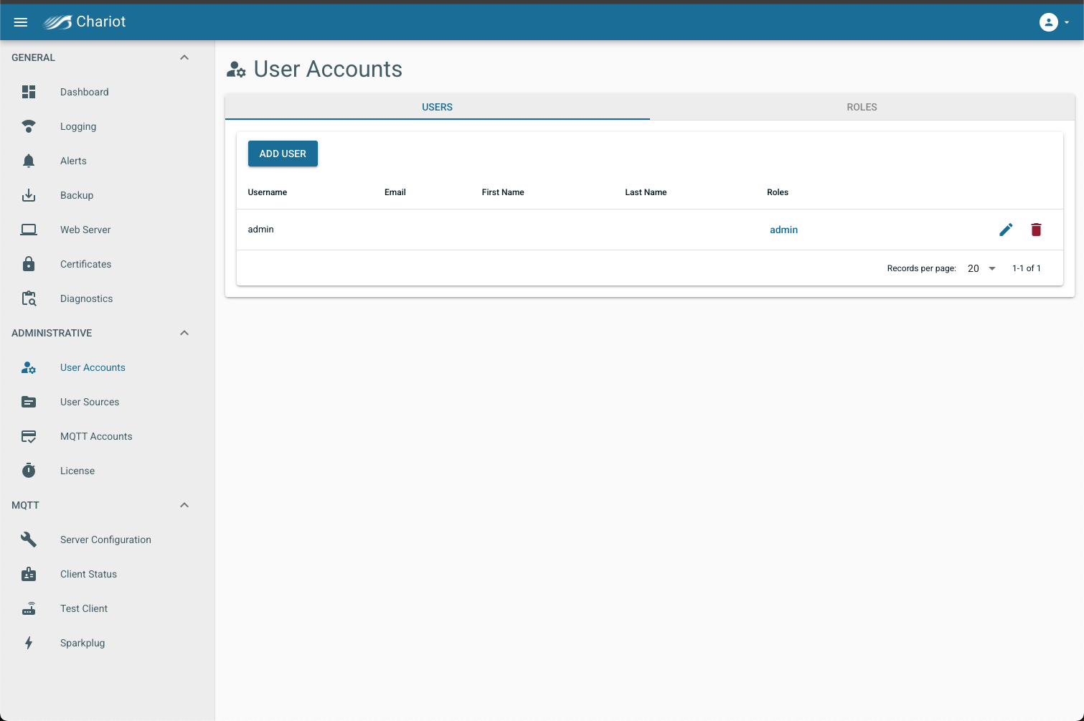Viewport: 1084px width, 721px height.
Task: Open Web Server settings
Action: pyautogui.click(x=85, y=230)
